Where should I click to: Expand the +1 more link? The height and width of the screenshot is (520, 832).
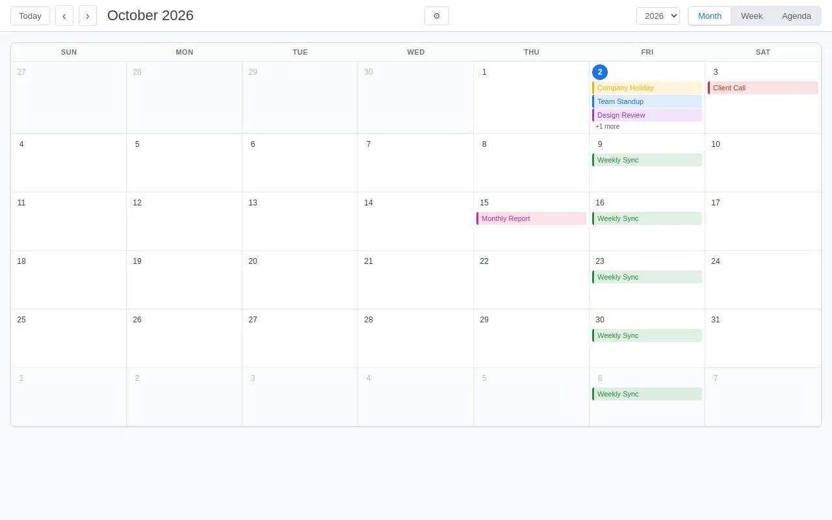607,126
